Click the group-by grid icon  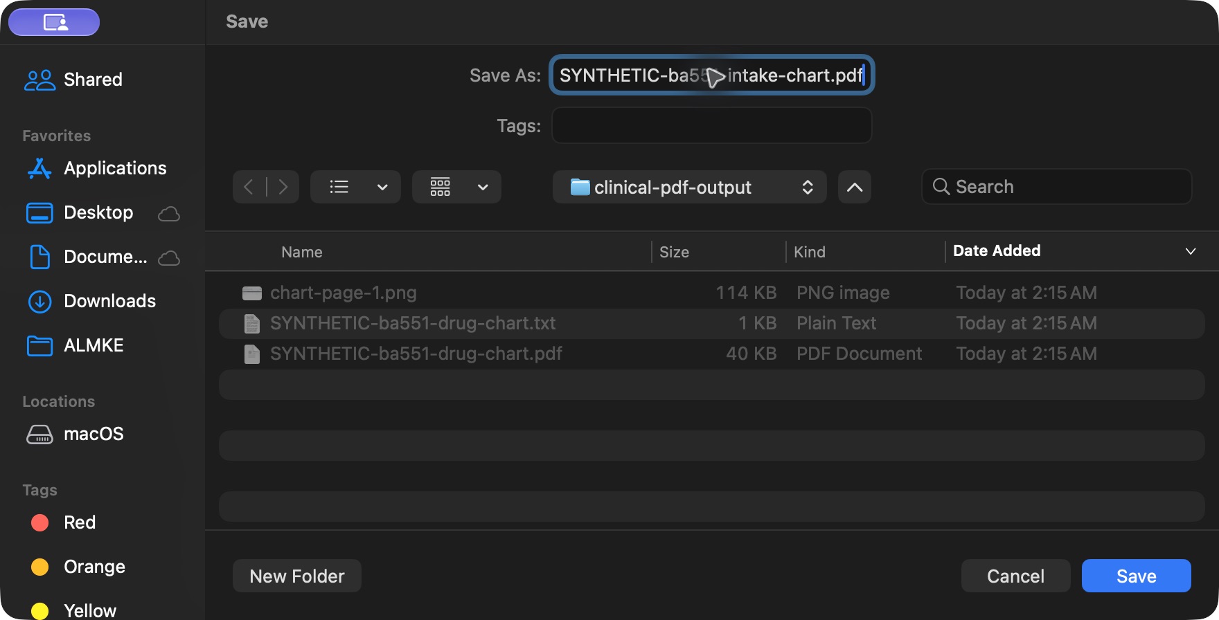point(441,187)
